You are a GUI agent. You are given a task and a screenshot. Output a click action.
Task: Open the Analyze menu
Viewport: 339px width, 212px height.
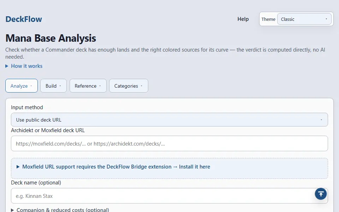coord(22,86)
